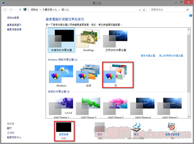The height and width of the screenshot is (144, 194).
Task: Go up one level with Up arrow
Action: click(20, 10)
